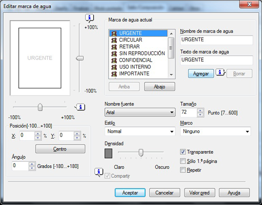Click the watermark icon beside RETIRAR
Viewport: 262px width, 205px height.
coord(114,47)
